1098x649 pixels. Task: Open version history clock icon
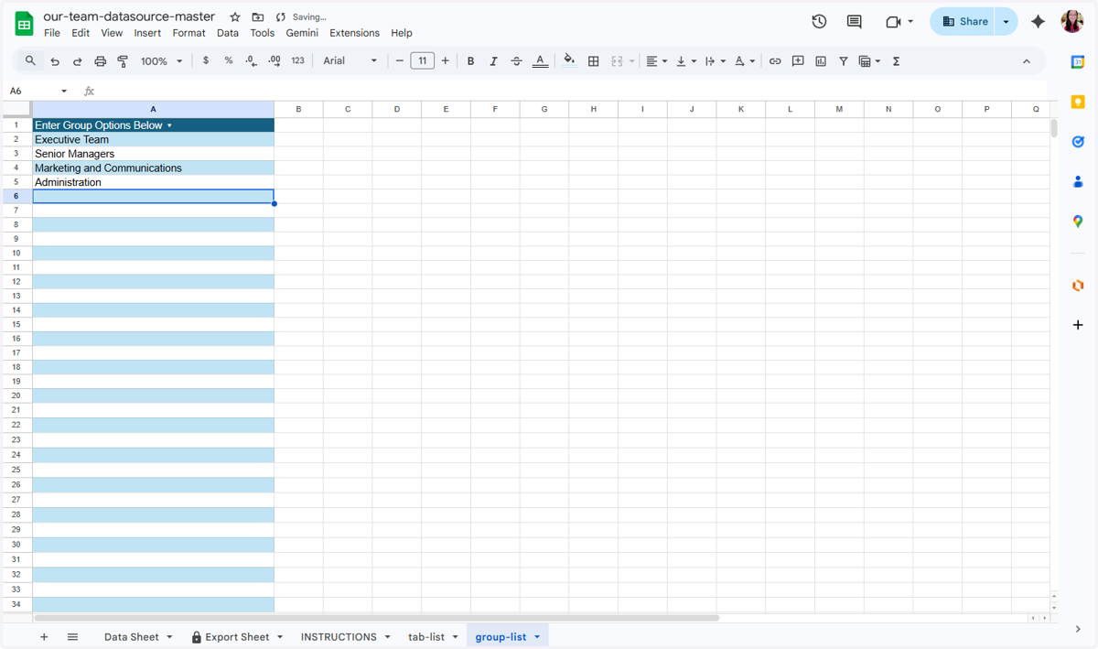pyautogui.click(x=819, y=21)
